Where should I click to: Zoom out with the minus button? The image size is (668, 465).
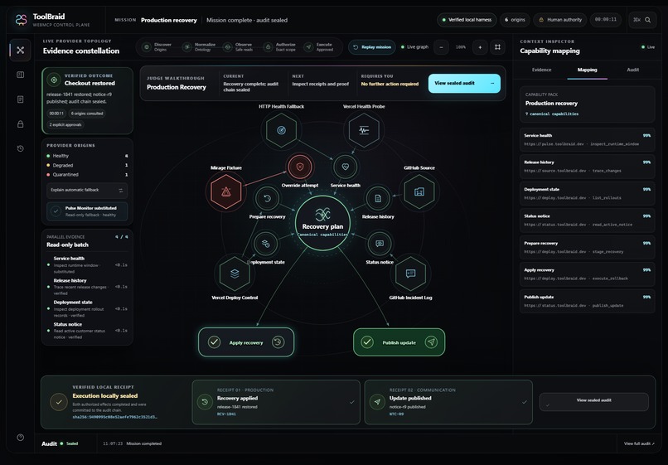click(442, 47)
